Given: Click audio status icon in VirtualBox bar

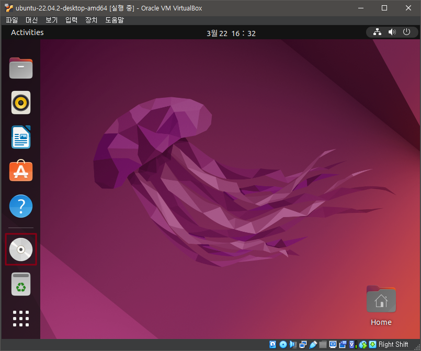Looking at the screenshot, I should (293, 344).
